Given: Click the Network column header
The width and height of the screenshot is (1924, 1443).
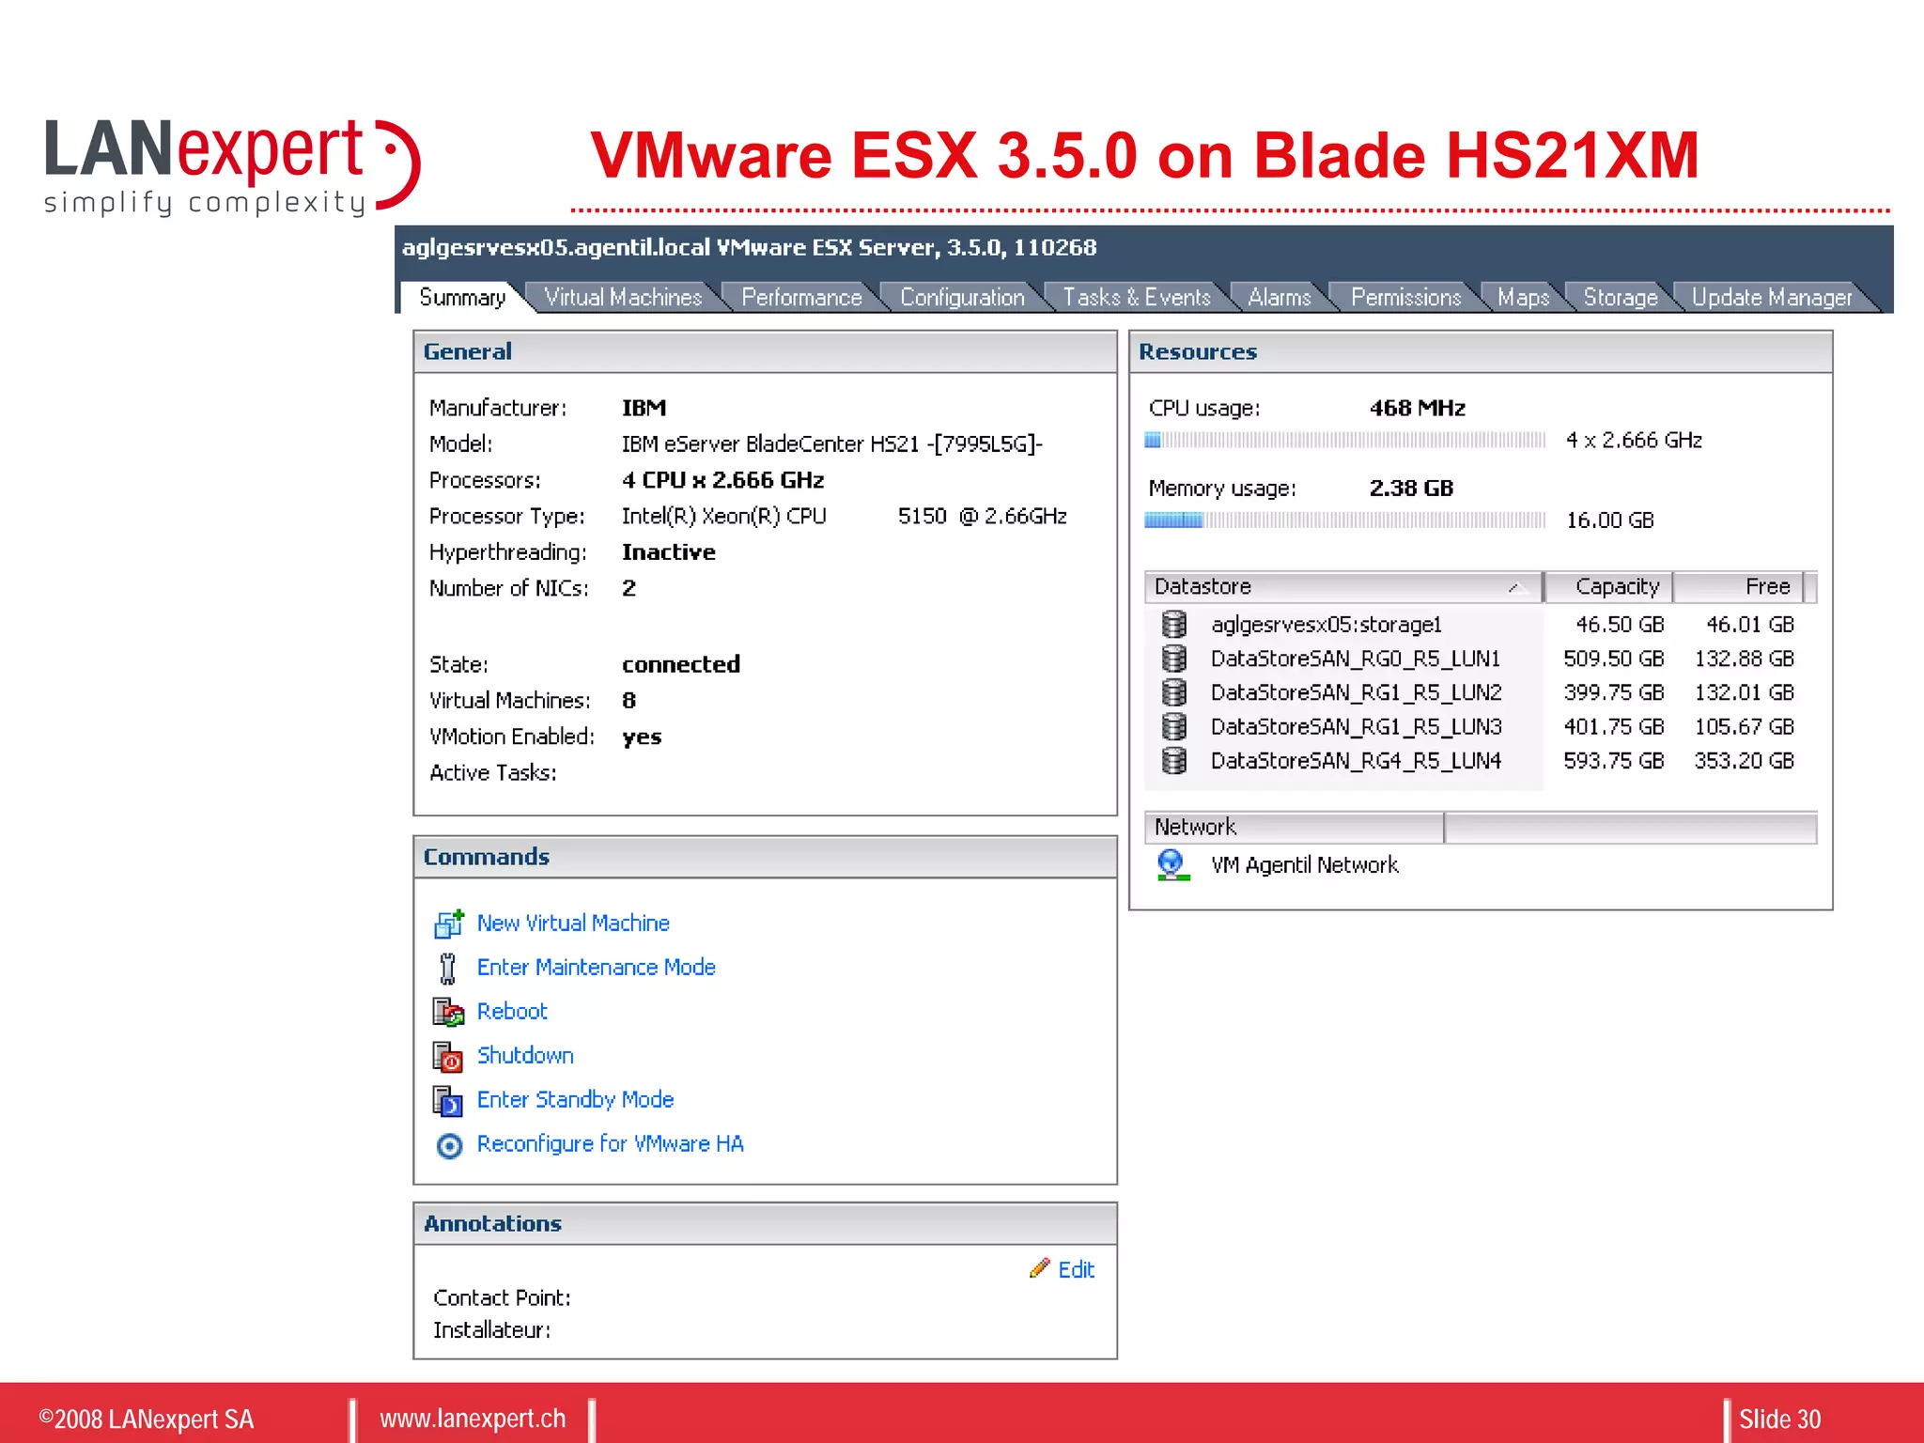Looking at the screenshot, I should coord(1294,827).
